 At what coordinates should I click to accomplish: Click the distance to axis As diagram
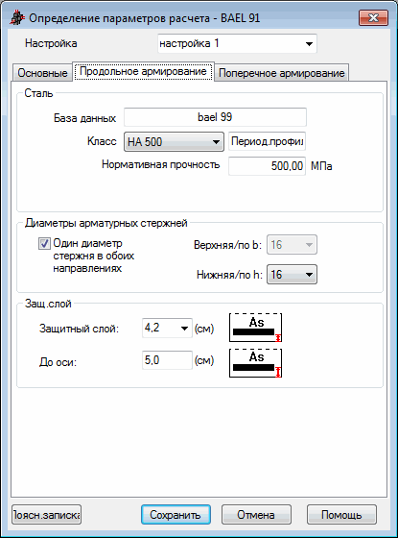point(255,363)
